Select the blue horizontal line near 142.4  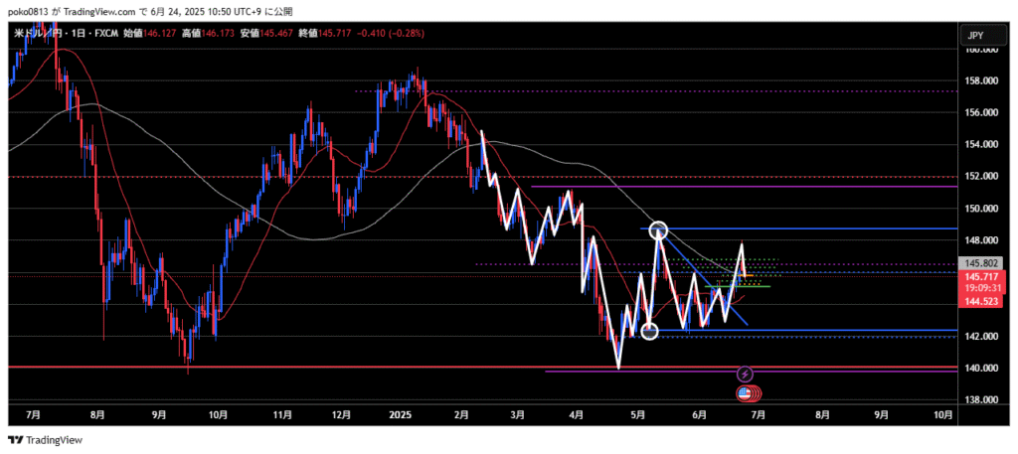click(x=845, y=330)
